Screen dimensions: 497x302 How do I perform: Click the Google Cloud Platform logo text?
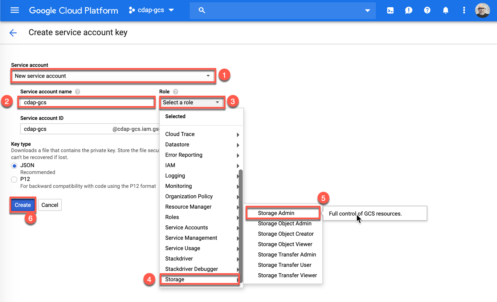click(x=74, y=11)
